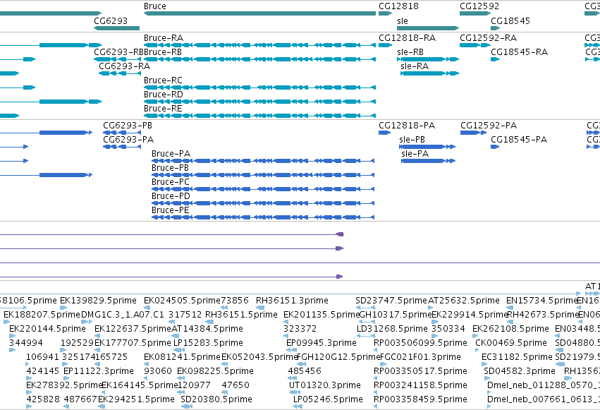
Task: Open the sle gene label
Action: 403,21
